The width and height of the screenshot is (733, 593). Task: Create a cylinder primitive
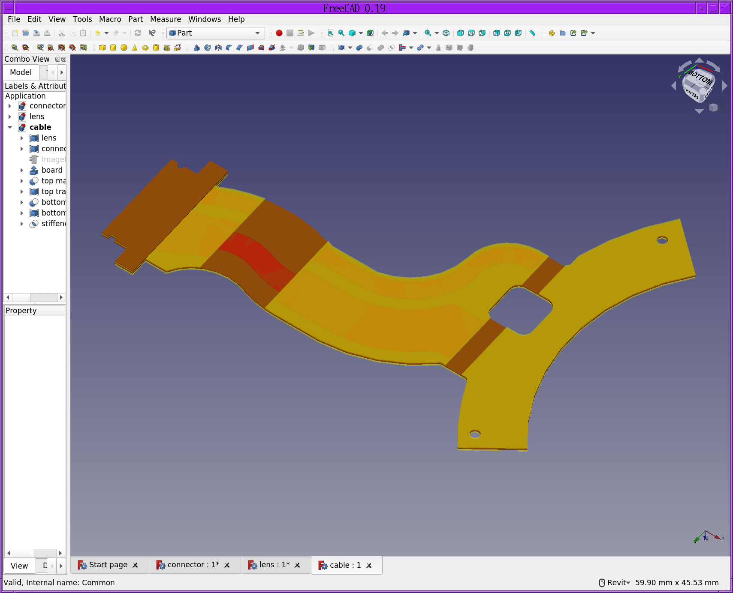[x=113, y=48]
